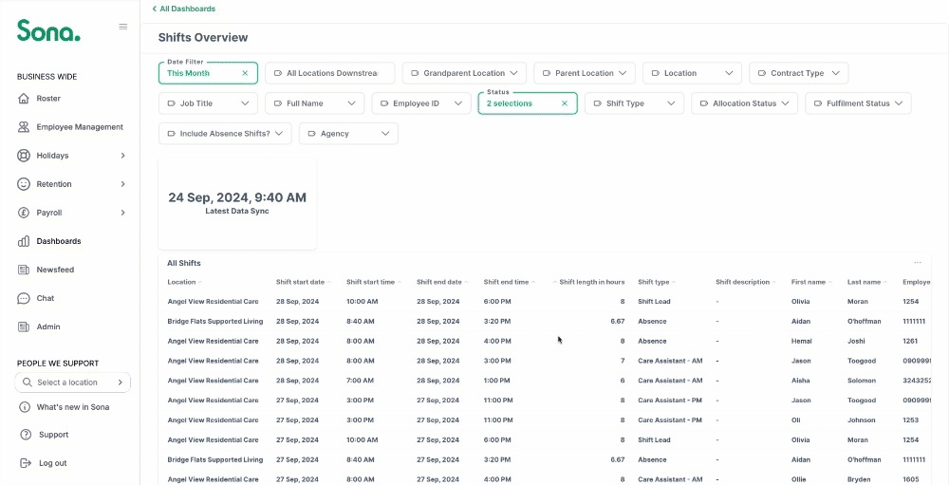949x485 pixels.
Task: Open the Parent Location dropdown
Action: (585, 73)
